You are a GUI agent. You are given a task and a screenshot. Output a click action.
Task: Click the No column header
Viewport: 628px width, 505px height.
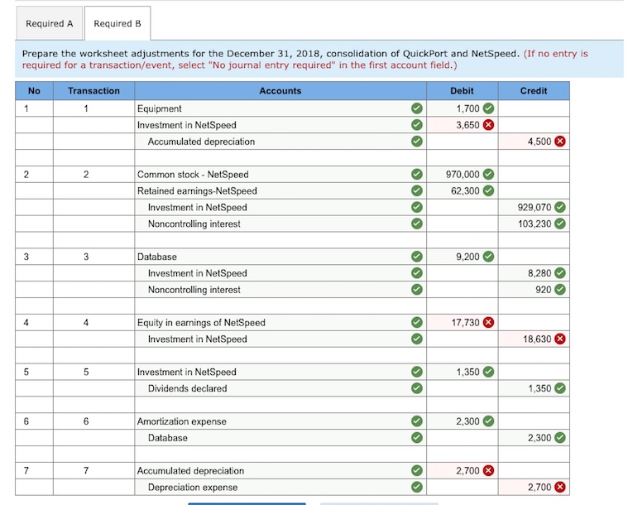click(34, 91)
